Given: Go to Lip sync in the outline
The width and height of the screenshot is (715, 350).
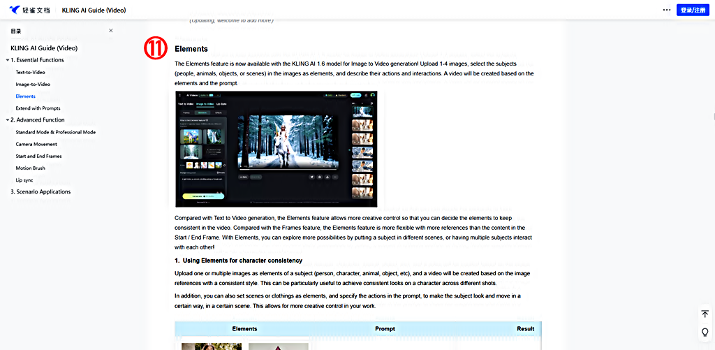Looking at the screenshot, I should (24, 180).
